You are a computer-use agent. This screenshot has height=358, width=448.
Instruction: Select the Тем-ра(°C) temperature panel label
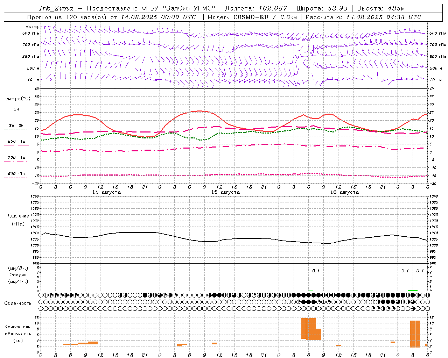16,99
